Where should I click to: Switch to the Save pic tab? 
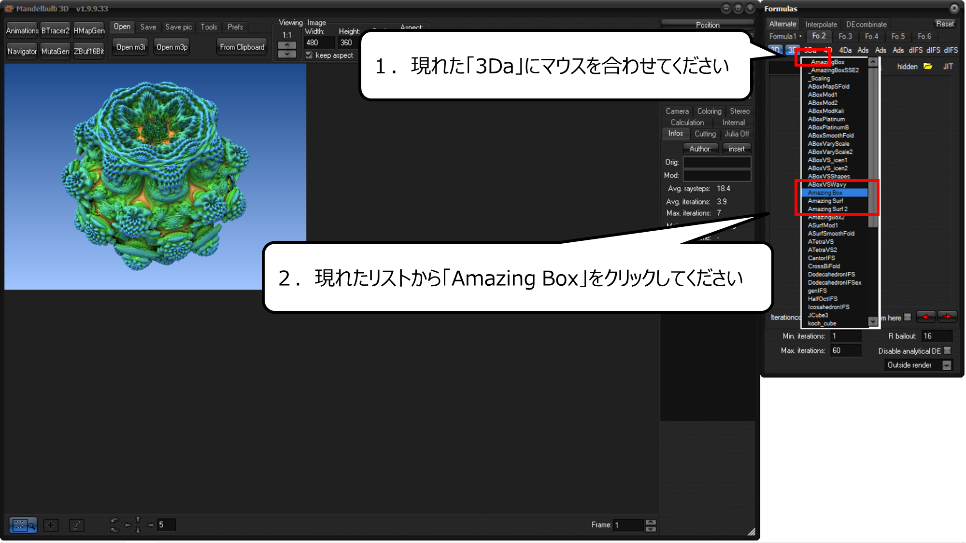pyautogui.click(x=178, y=27)
